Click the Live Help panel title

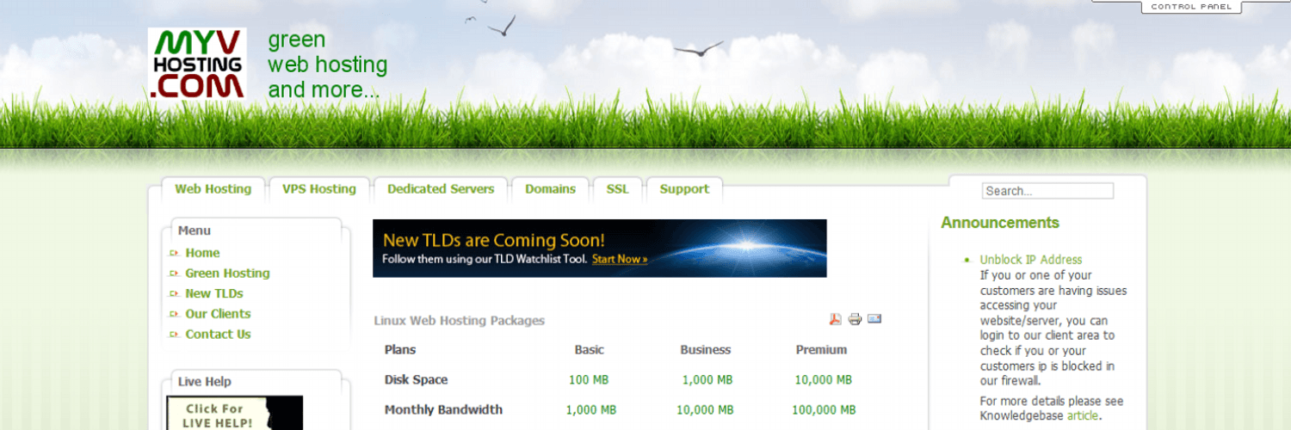click(205, 382)
